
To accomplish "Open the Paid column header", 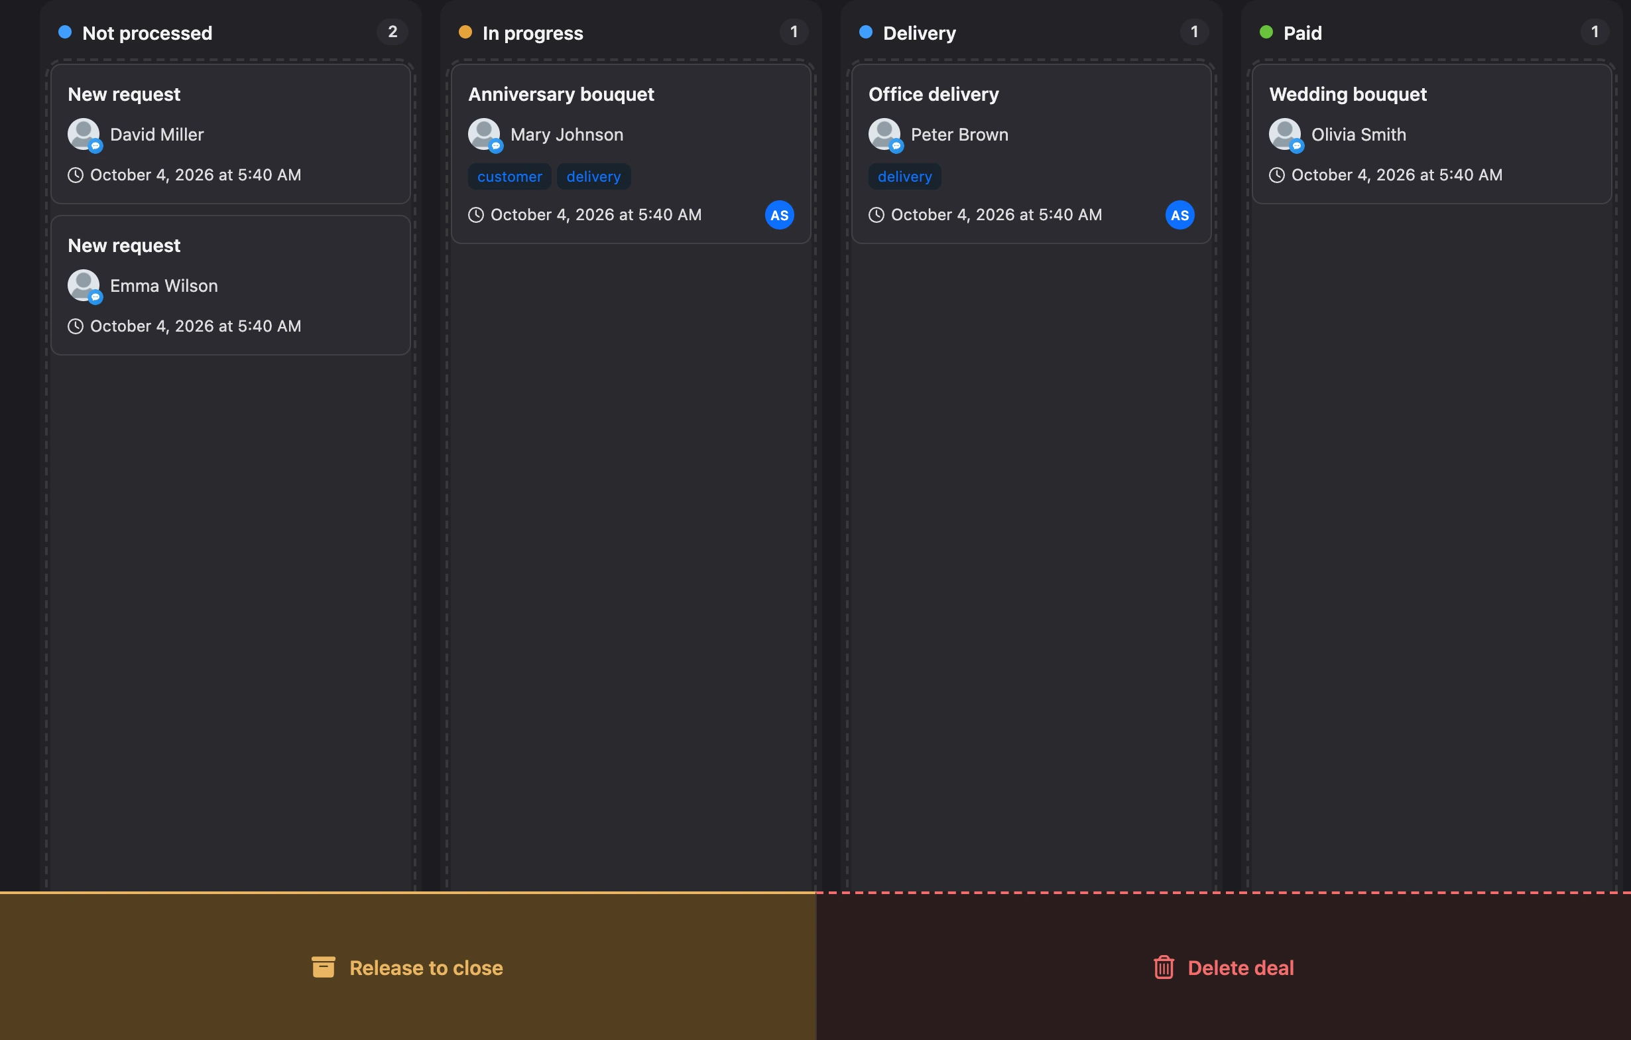I will (1302, 32).
